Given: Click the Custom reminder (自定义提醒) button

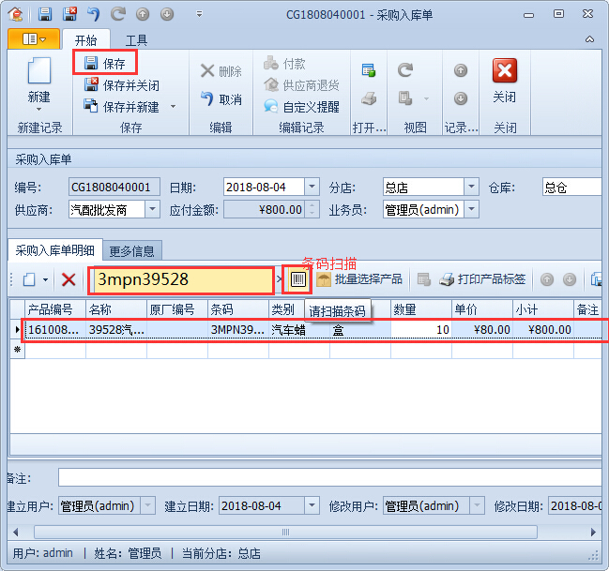Looking at the screenshot, I should pos(302,107).
